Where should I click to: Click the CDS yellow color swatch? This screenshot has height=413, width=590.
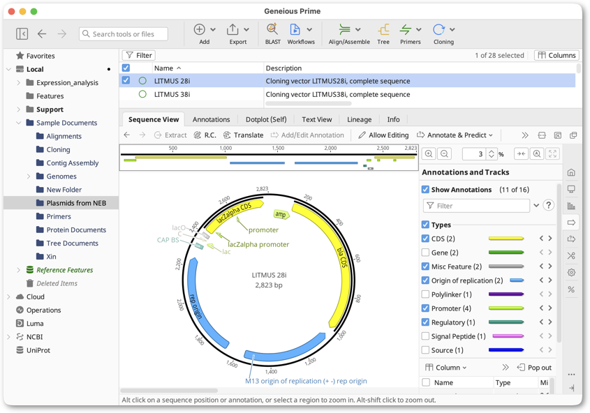pos(506,239)
